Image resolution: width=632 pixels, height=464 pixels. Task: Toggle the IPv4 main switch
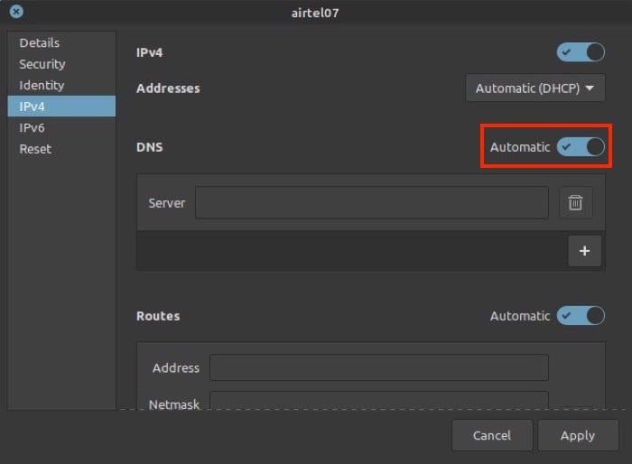(x=581, y=52)
